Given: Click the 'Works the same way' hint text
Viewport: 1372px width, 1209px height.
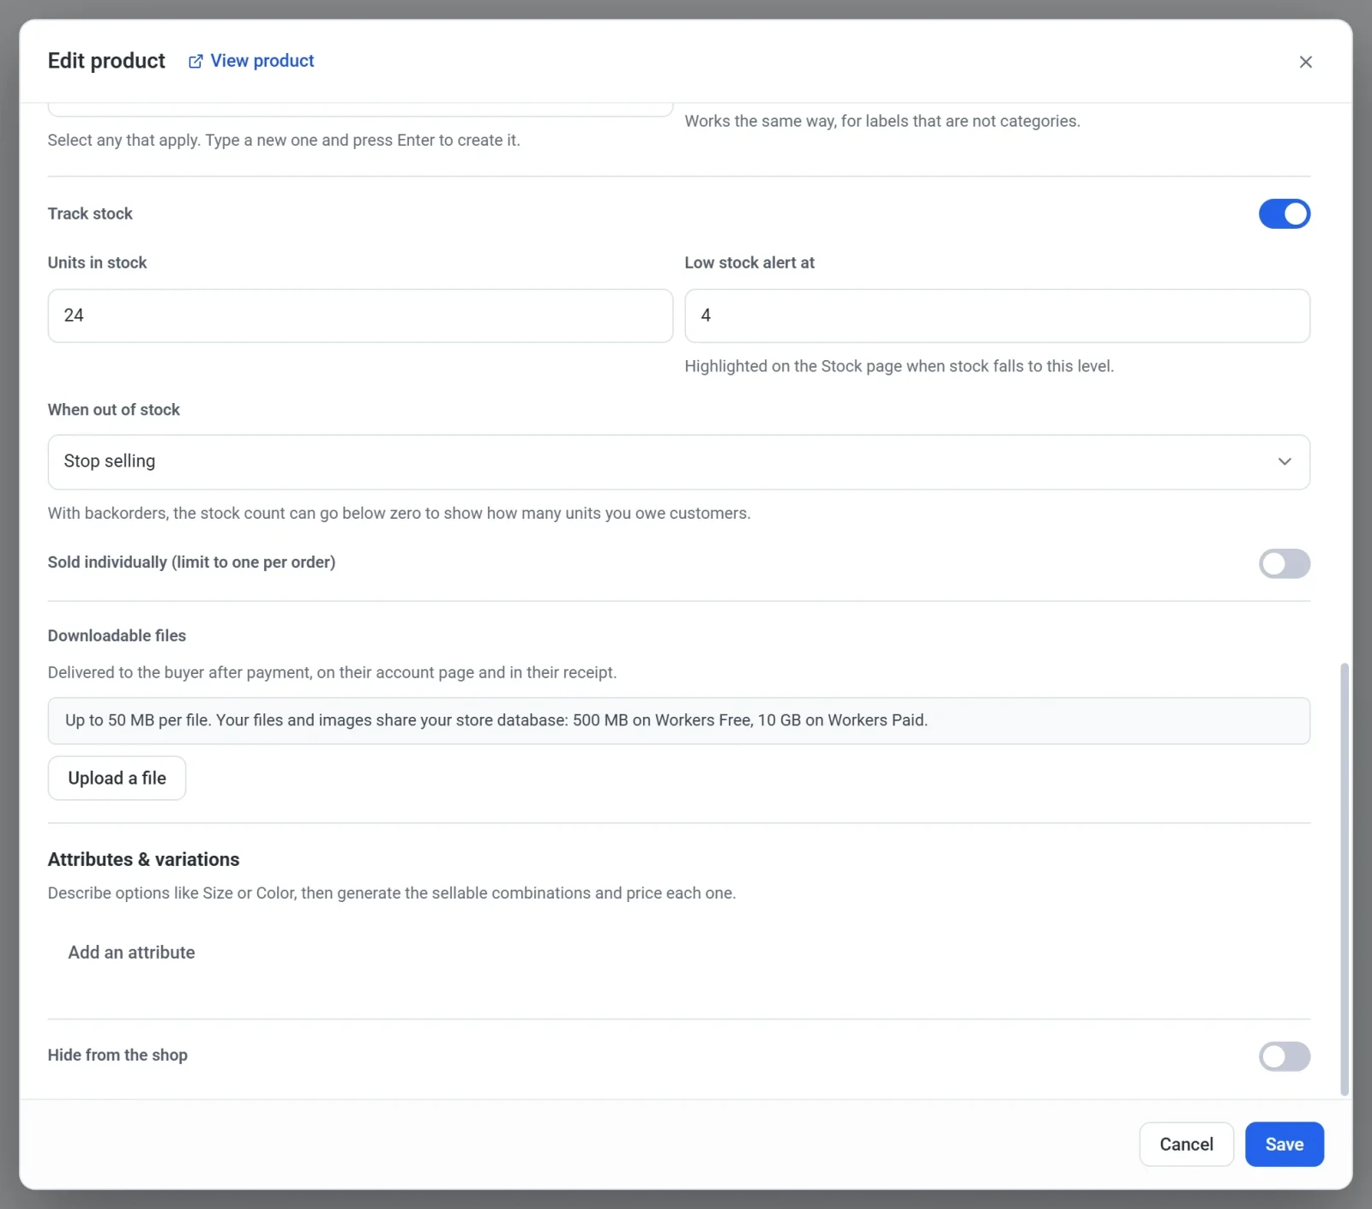Looking at the screenshot, I should (x=882, y=121).
